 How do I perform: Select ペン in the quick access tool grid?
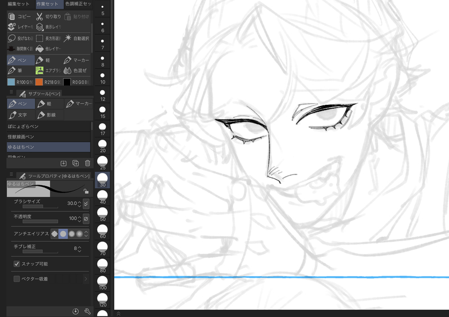21,60
